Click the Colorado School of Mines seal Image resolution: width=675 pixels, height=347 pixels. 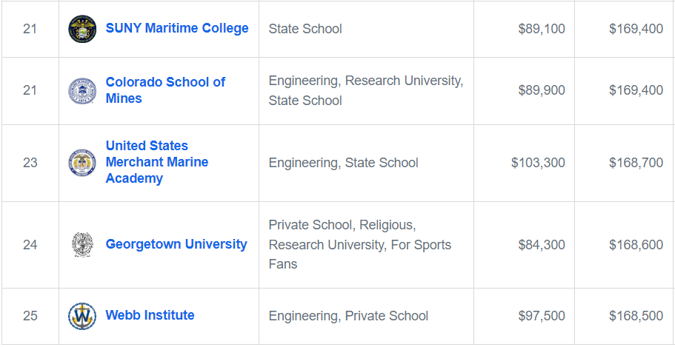82,91
